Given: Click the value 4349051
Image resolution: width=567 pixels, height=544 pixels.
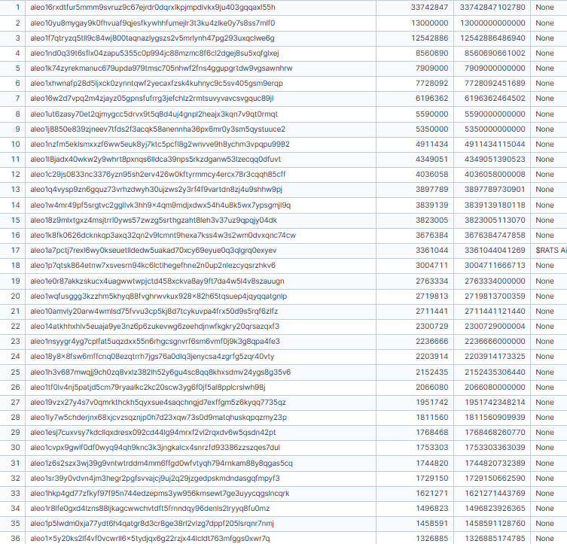Looking at the screenshot, I should coord(431,160).
